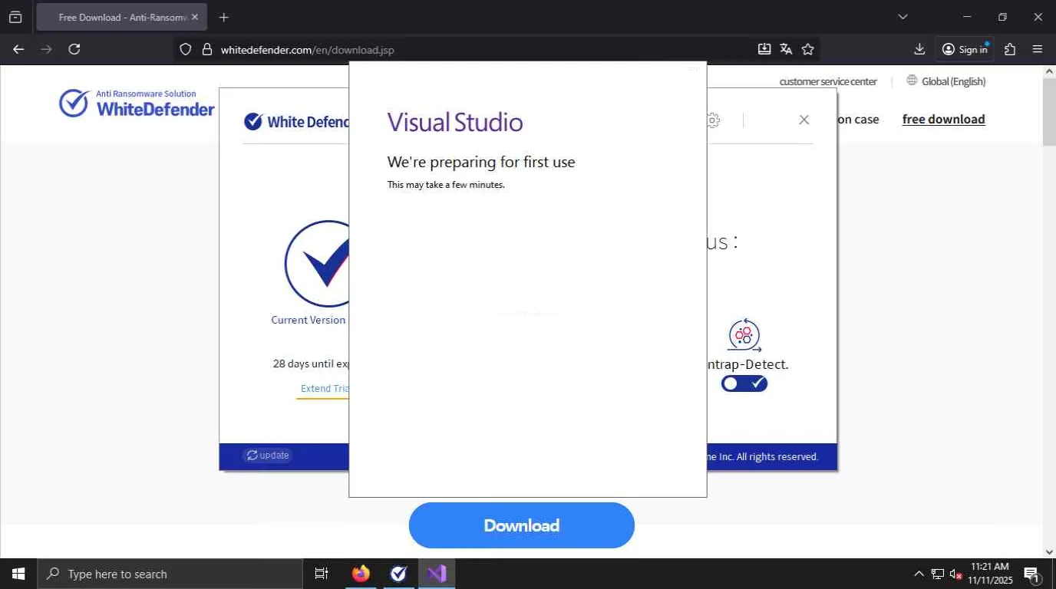Open the browser extensions puzzle icon
Image resolution: width=1056 pixels, height=589 pixels.
(x=1010, y=49)
